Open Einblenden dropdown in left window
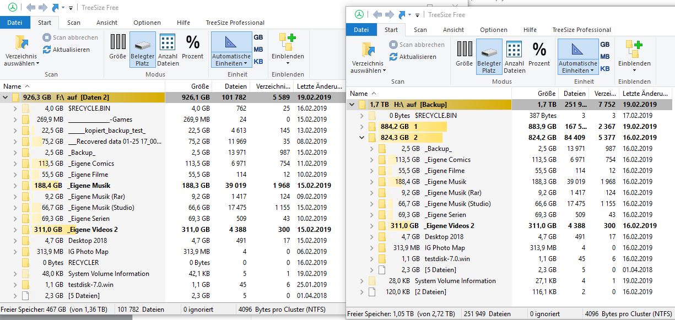675x320 pixels. pos(288,48)
